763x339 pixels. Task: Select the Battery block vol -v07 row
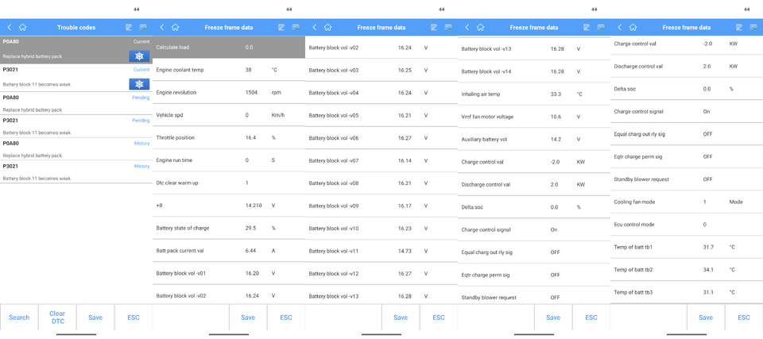click(x=381, y=160)
